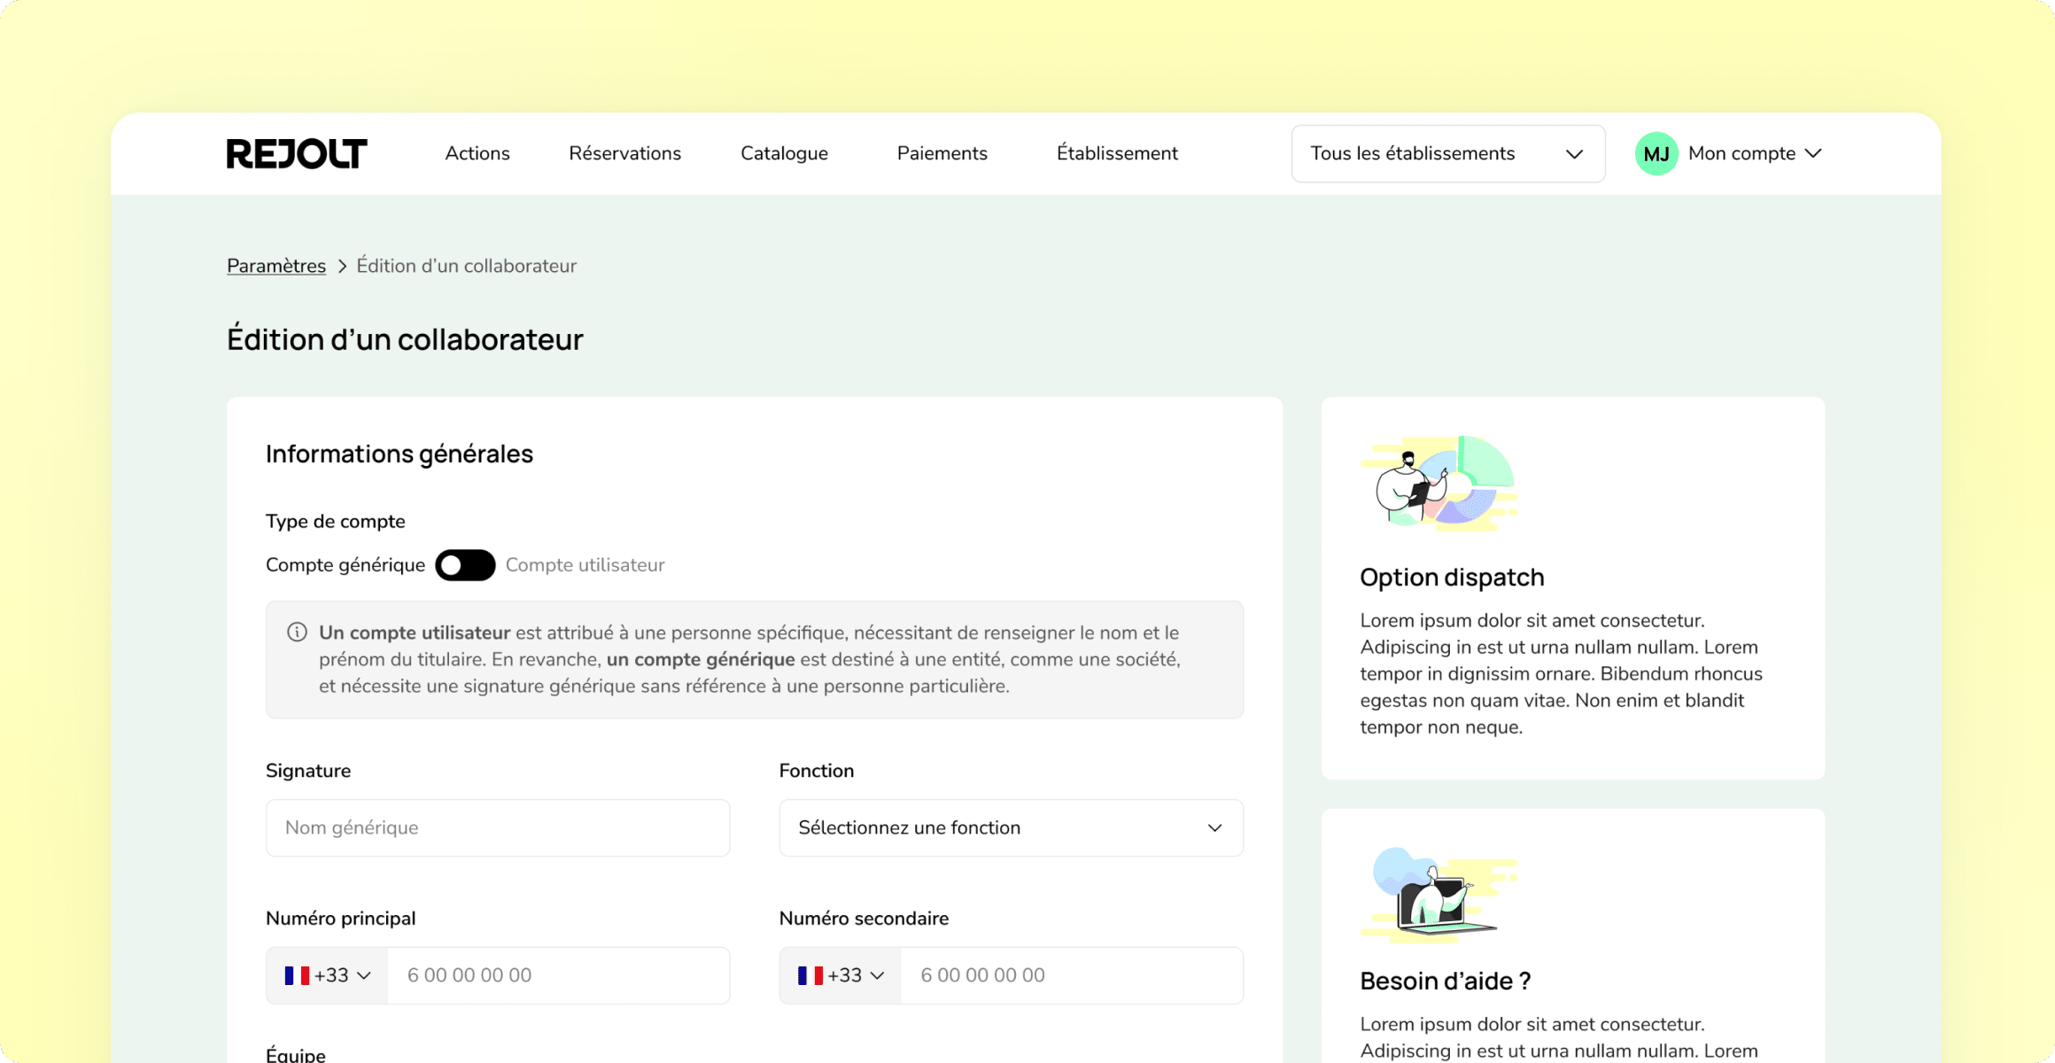Click the French flag in Numéro principal
2055x1063 pixels.
(297, 975)
